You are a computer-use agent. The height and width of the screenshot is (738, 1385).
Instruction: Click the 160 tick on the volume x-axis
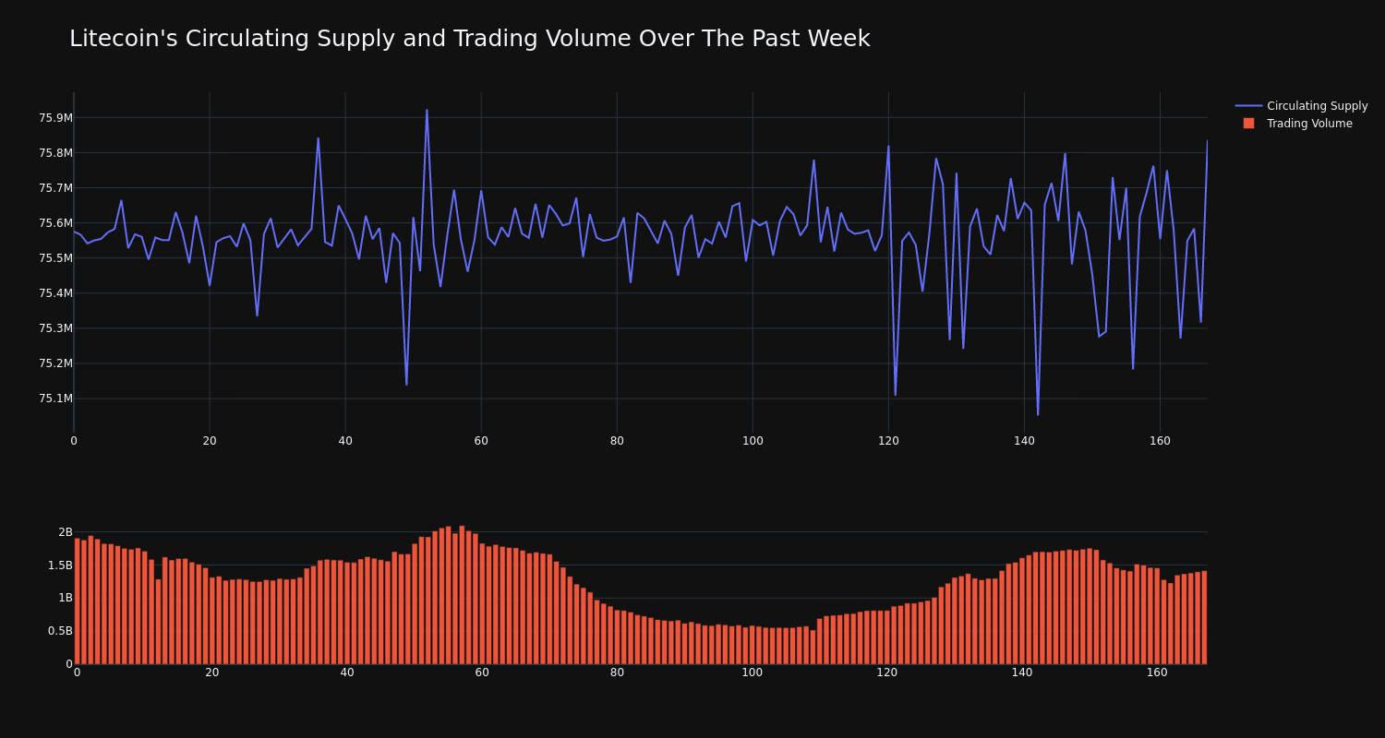click(x=1157, y=673)
